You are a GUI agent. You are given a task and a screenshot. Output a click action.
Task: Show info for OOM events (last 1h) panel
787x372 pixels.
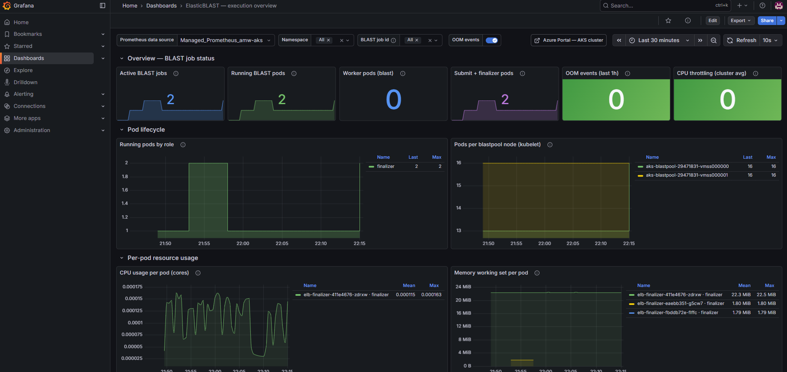pyautogui.click(x=627, y=73)
